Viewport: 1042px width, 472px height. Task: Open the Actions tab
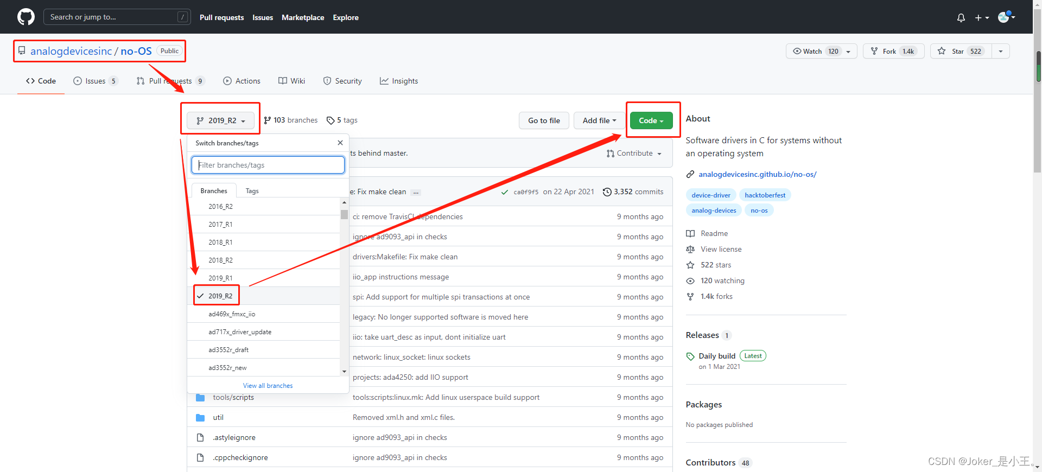(242, 81)
